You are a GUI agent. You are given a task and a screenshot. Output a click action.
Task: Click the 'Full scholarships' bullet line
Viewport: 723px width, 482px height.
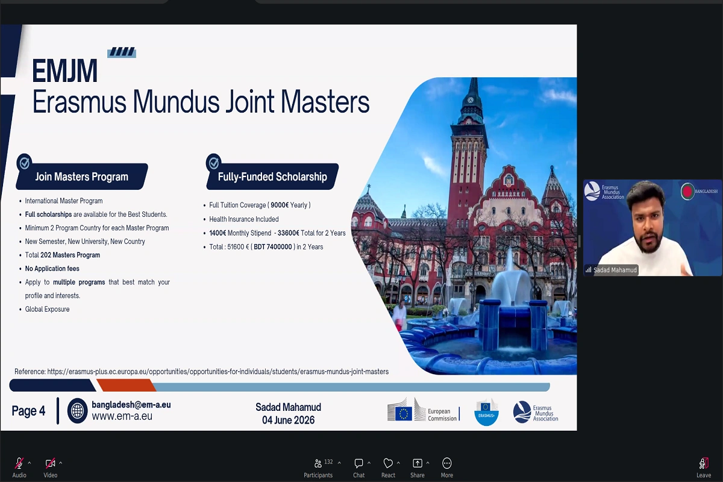pos(96,214)
